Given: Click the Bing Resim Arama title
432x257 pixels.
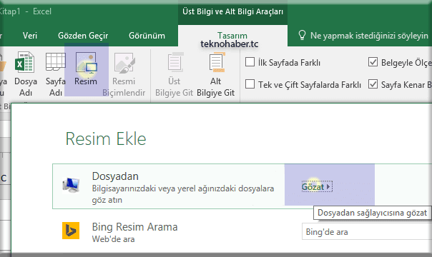Looking at the screenshot, I should click(134, 227).
